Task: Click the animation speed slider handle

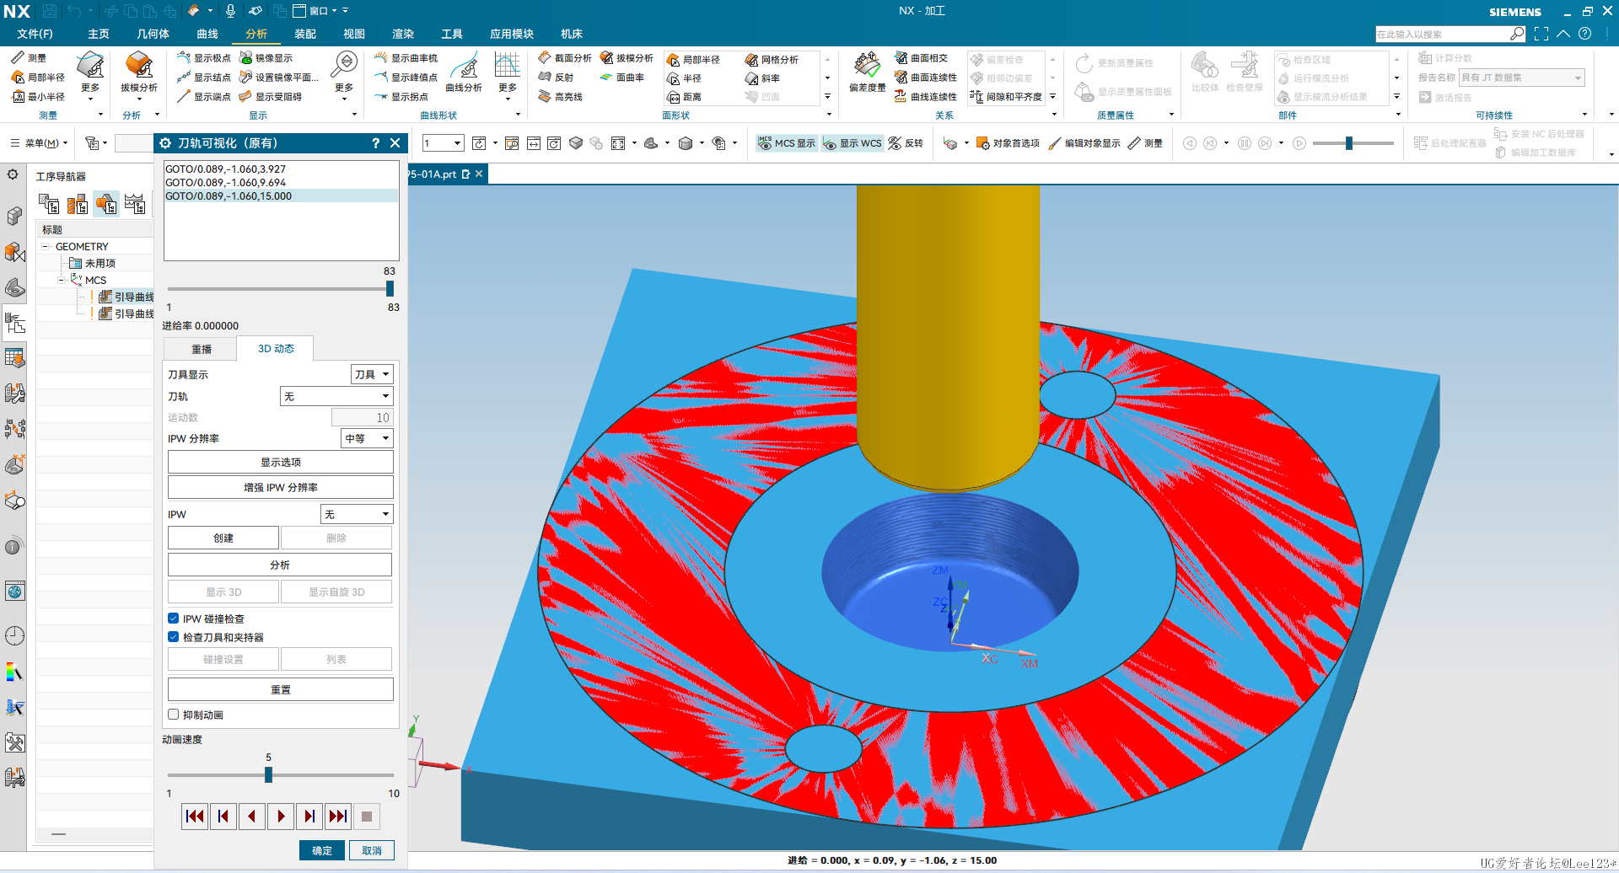Action: click(x=268, y=774)
